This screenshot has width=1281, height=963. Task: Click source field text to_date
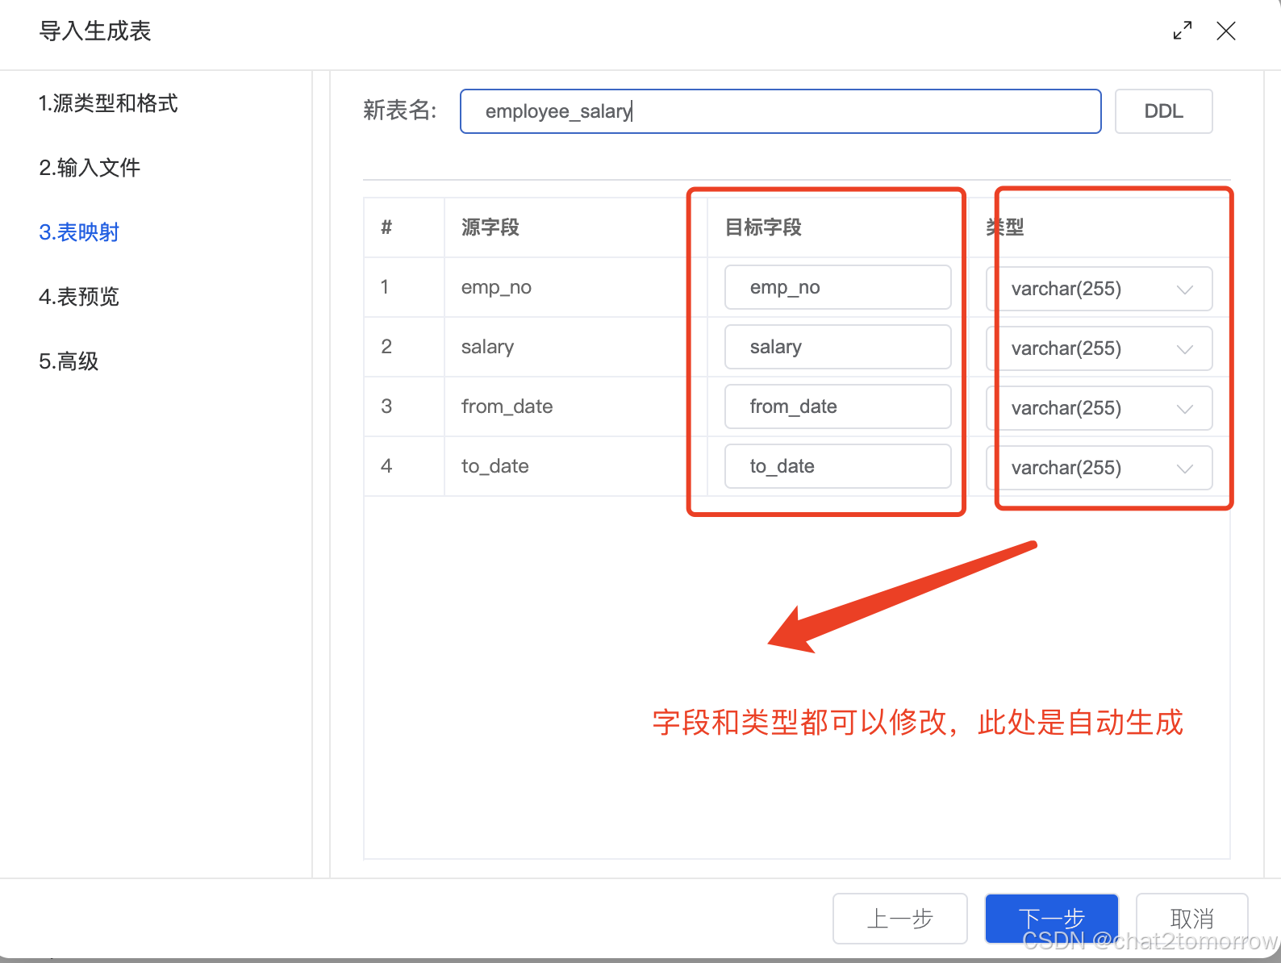494,466
